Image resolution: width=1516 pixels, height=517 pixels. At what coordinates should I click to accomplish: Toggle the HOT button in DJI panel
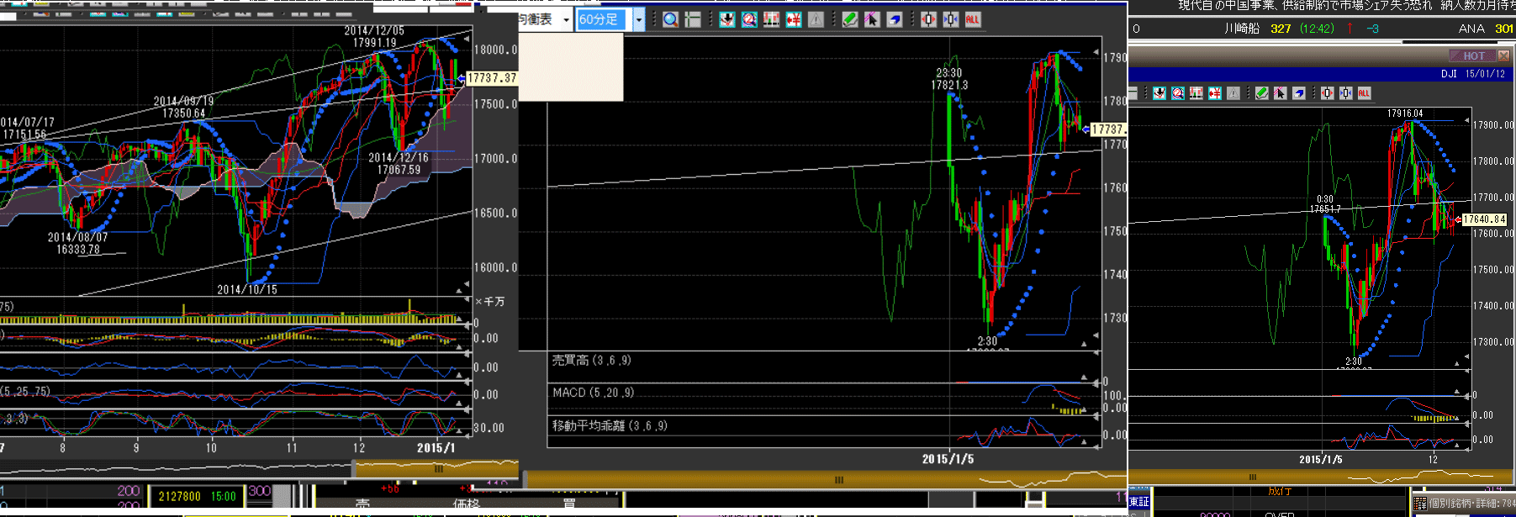[1473, 55]
